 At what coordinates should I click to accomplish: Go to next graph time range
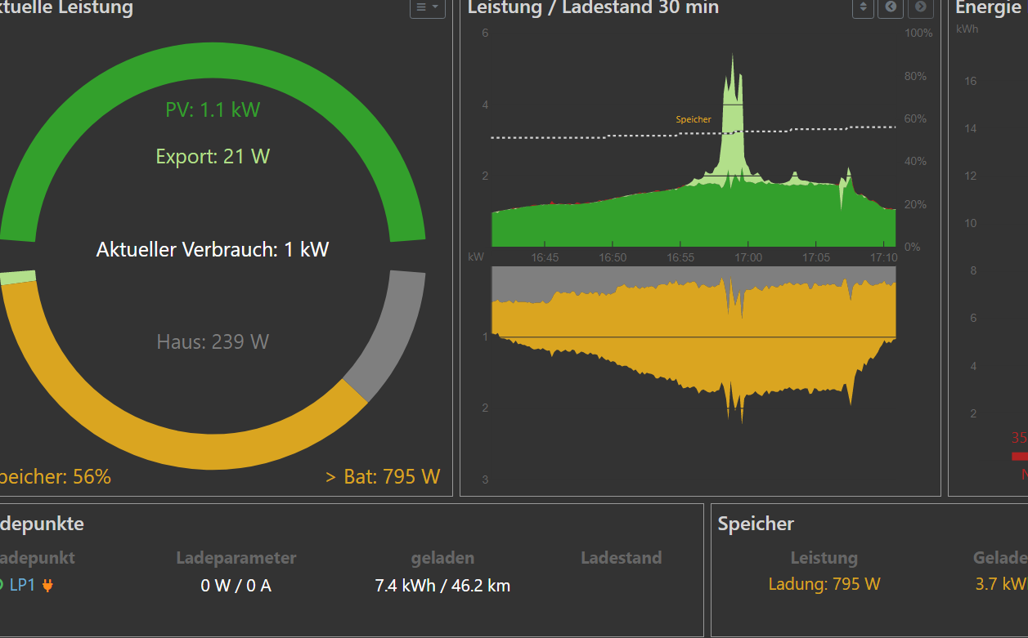click(920, 7)
